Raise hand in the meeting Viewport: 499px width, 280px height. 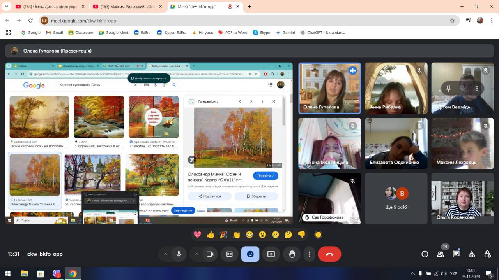(x=292, y=254)
